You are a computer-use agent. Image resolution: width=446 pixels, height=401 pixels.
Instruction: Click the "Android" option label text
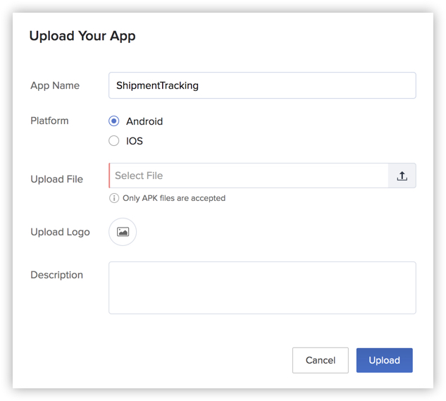[x=144, y=121]
